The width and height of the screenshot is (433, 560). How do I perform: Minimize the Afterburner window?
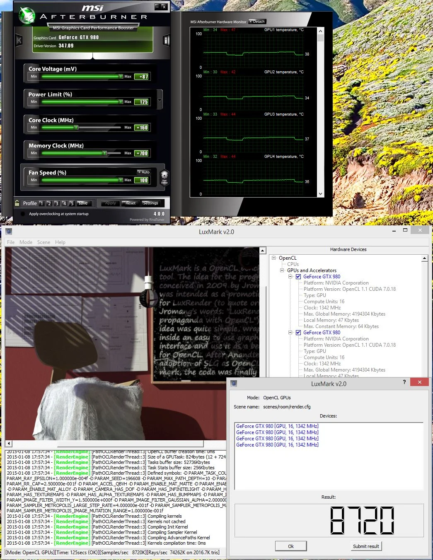click(x=157, y=7)
